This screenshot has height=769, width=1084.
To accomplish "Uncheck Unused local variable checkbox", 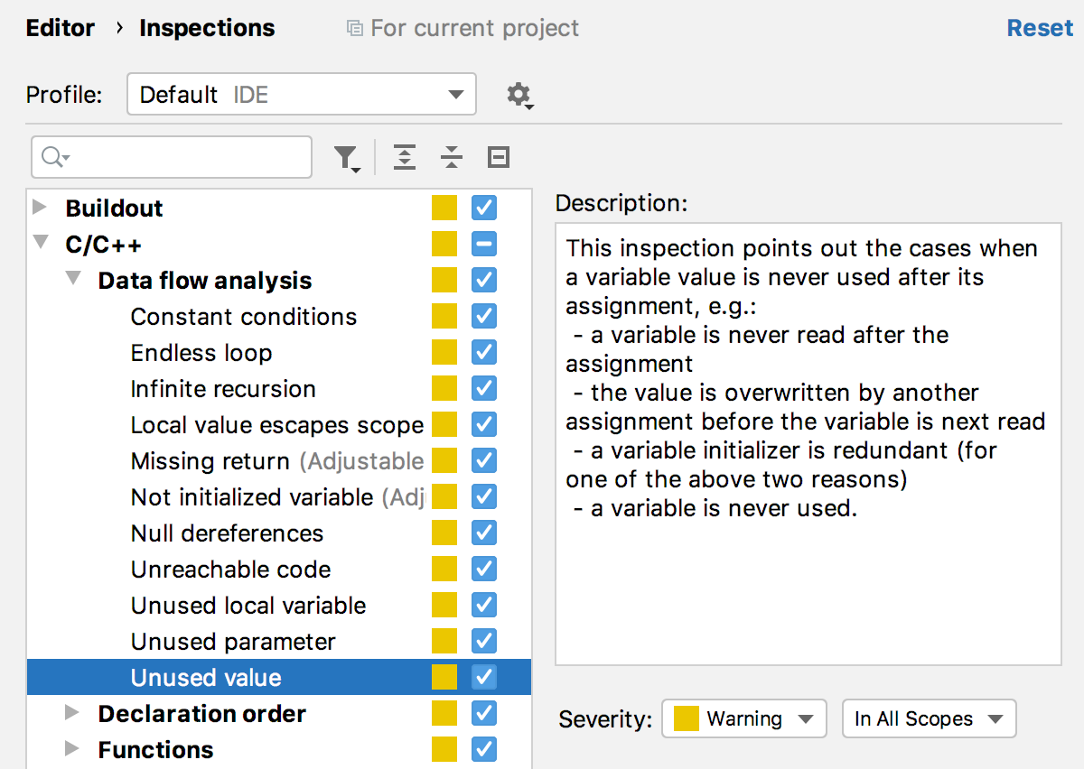I will (x=484, y=606).
